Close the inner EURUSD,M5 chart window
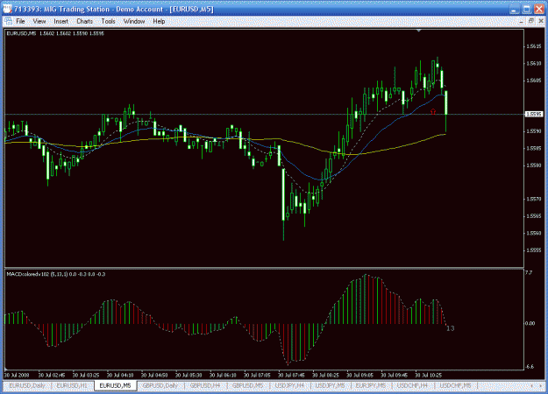 tap(541, 21)
